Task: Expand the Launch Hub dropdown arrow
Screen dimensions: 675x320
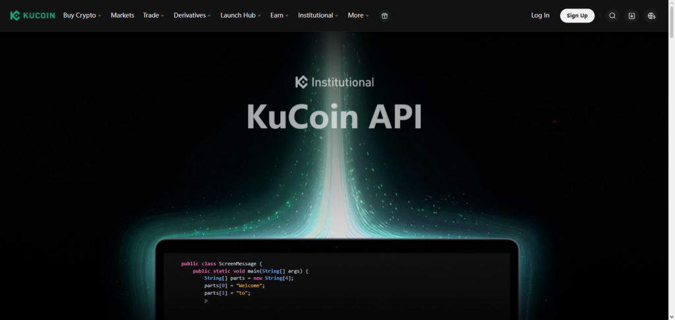Action: pyautogui.click(x=260, y=16)
